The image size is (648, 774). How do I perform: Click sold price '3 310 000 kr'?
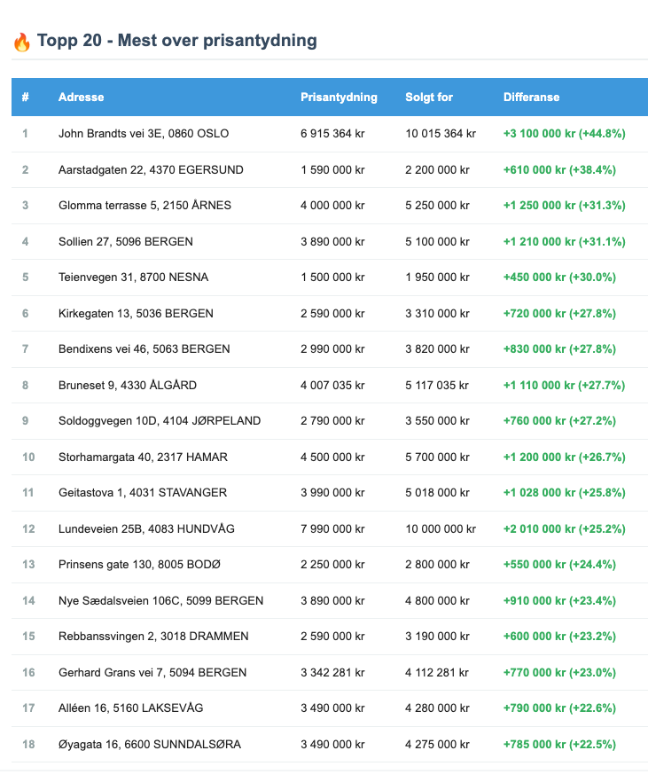pyautogui.click(x=437, y=314)
